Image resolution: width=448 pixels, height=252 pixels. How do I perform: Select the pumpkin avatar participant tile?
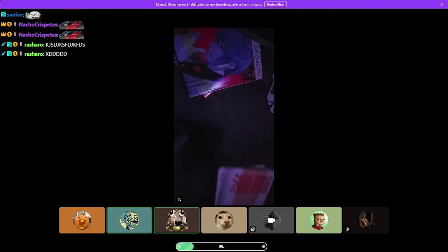(82, 220)
